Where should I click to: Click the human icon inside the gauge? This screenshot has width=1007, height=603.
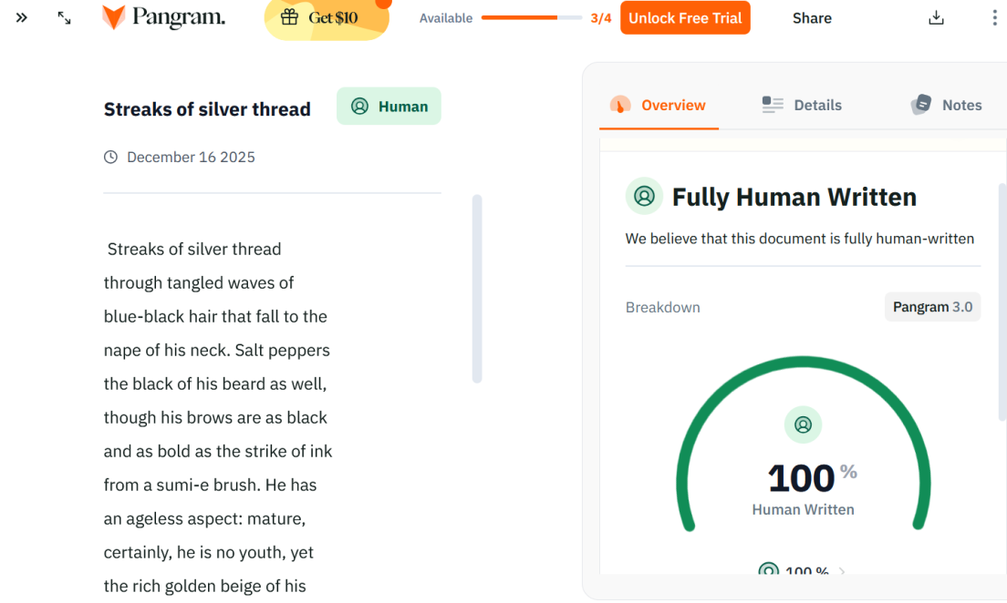click(803, 424)
